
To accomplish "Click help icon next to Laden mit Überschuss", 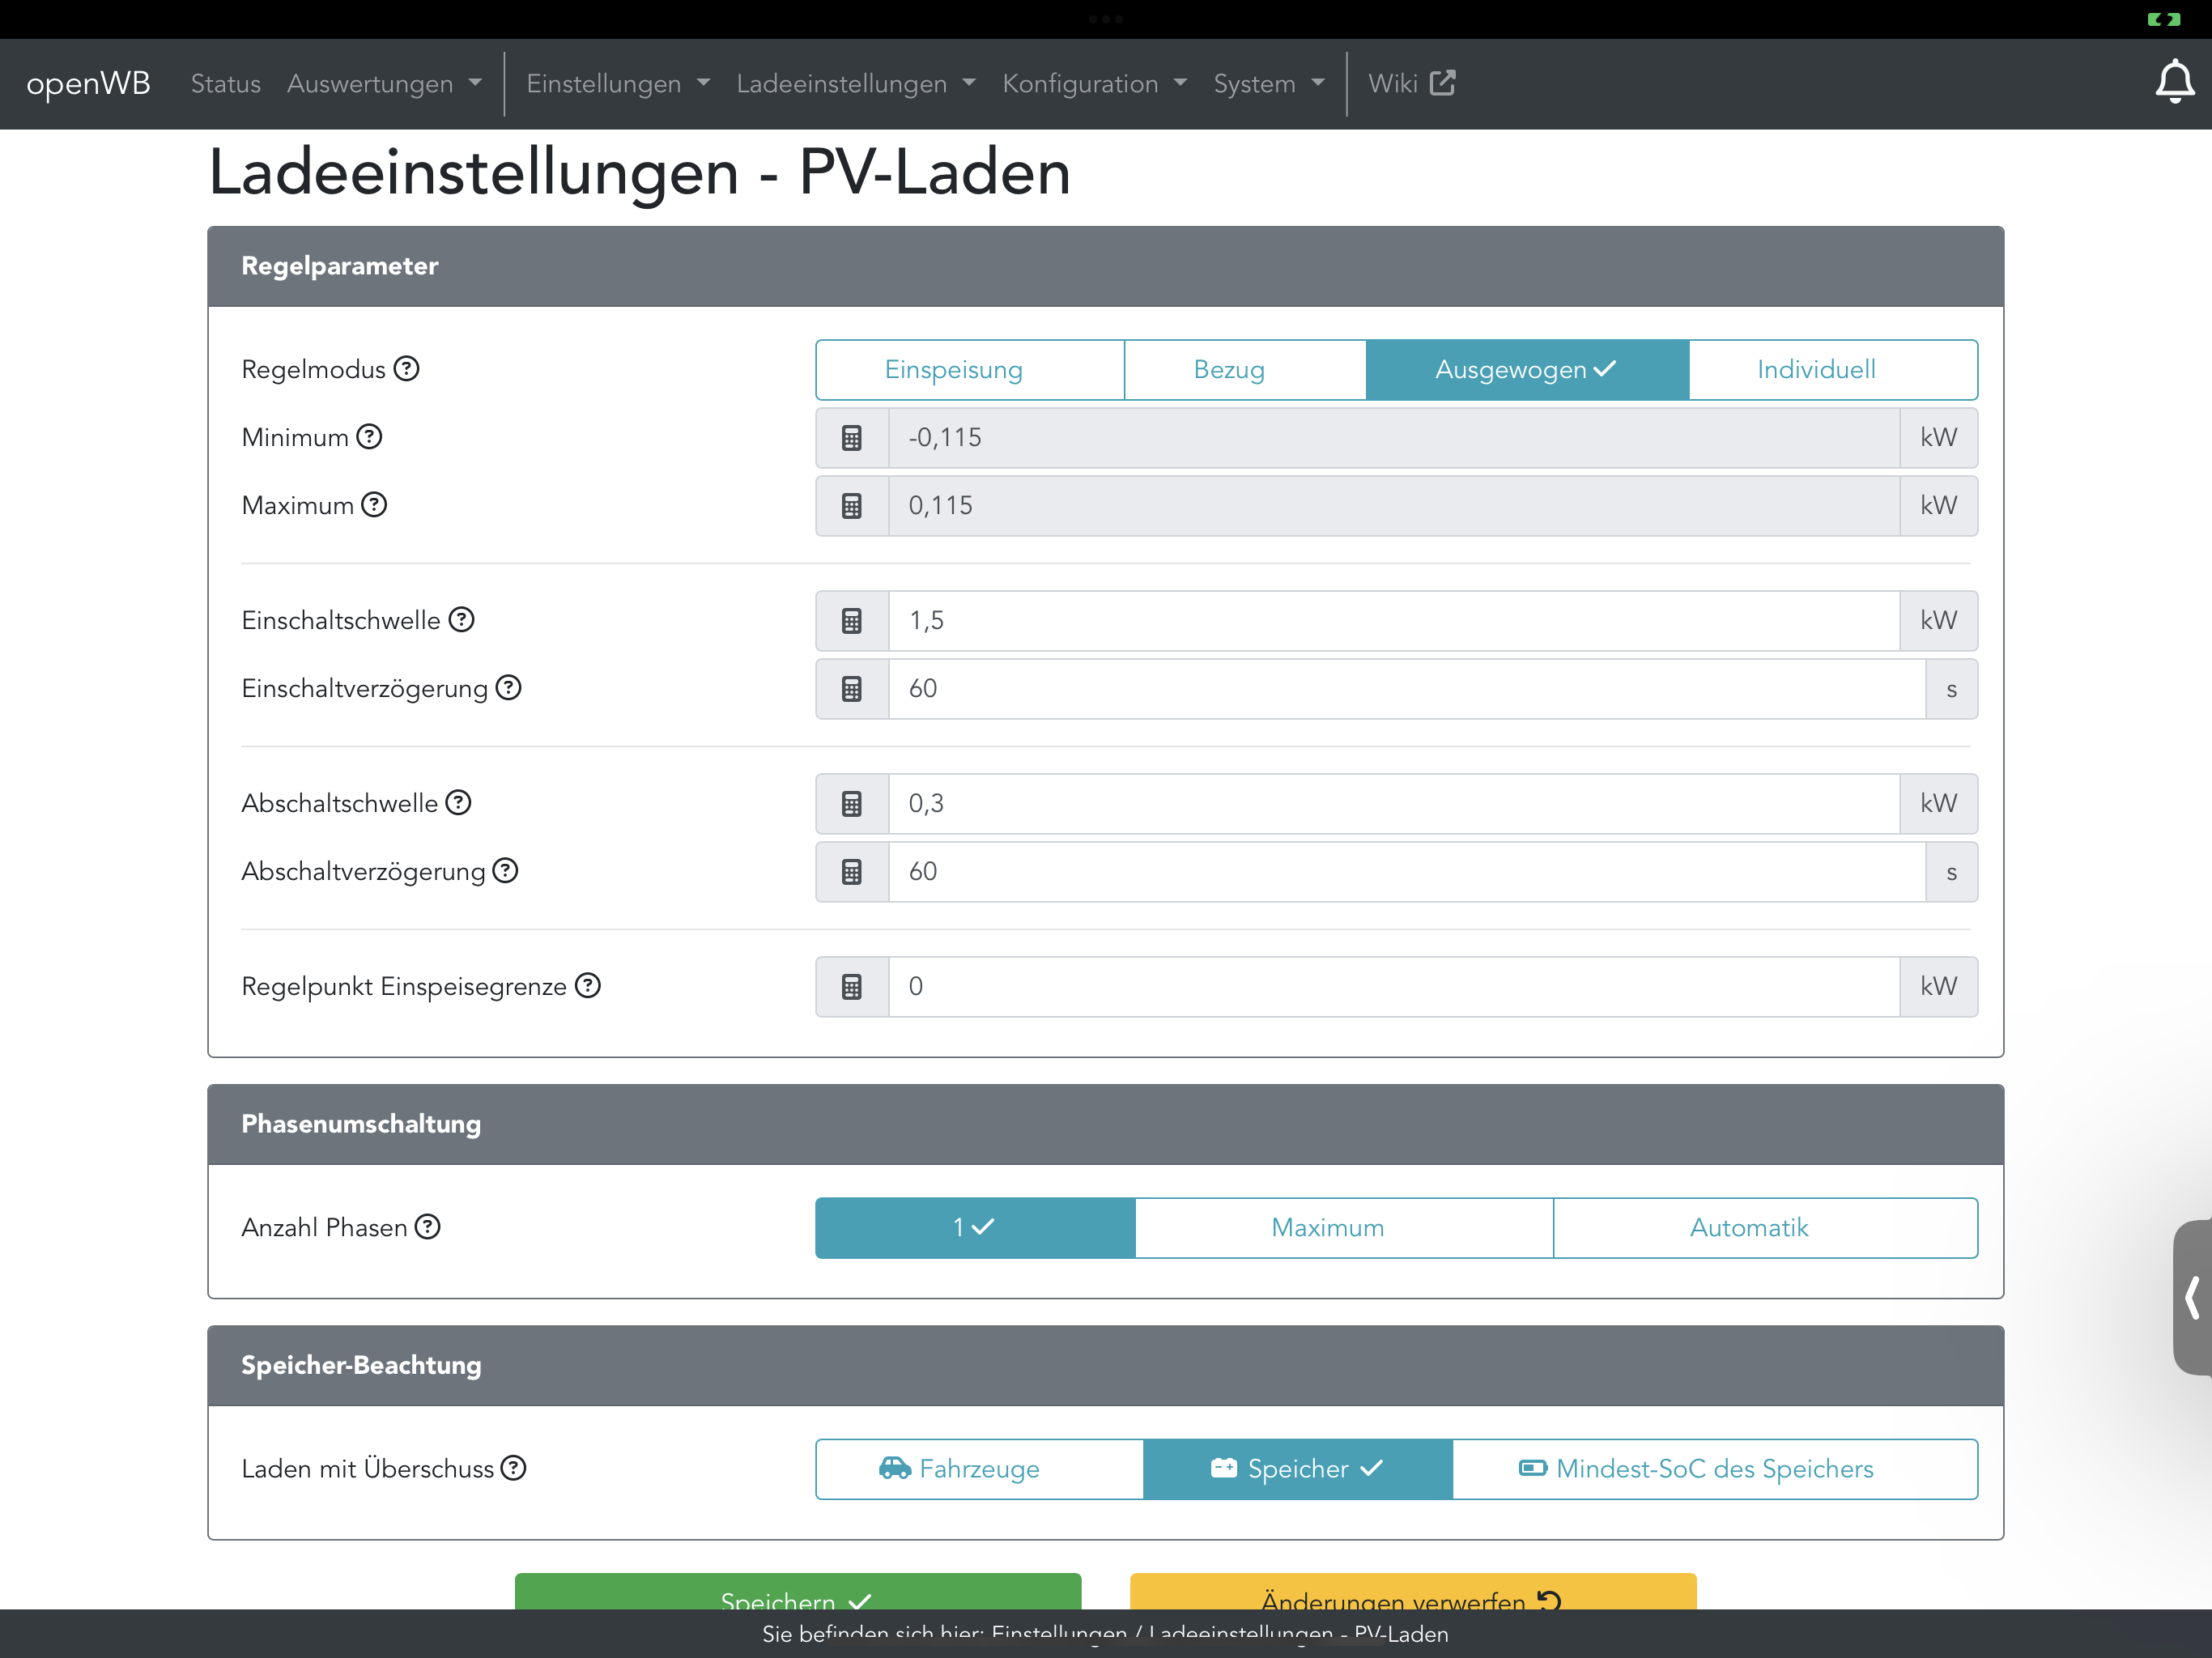I will [x=513, y=1468].
